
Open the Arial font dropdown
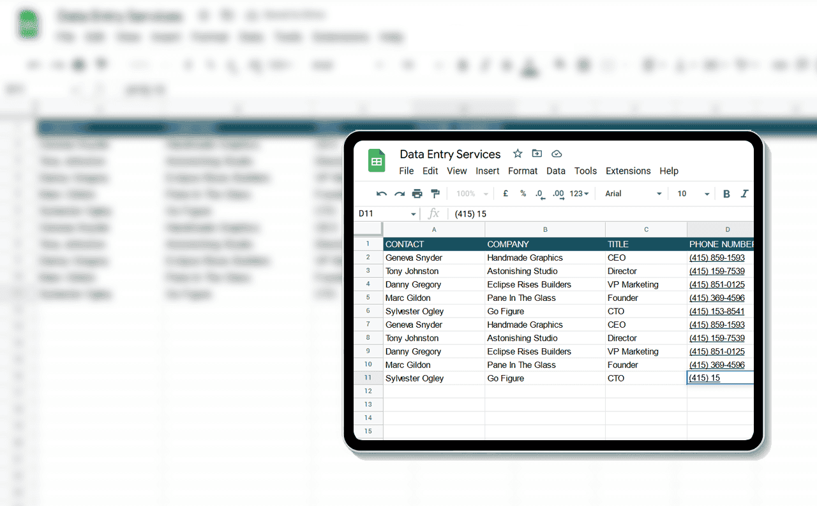click(x=633, y=194)
